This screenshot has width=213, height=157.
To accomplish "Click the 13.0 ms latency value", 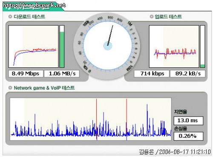I will point(188,121).
